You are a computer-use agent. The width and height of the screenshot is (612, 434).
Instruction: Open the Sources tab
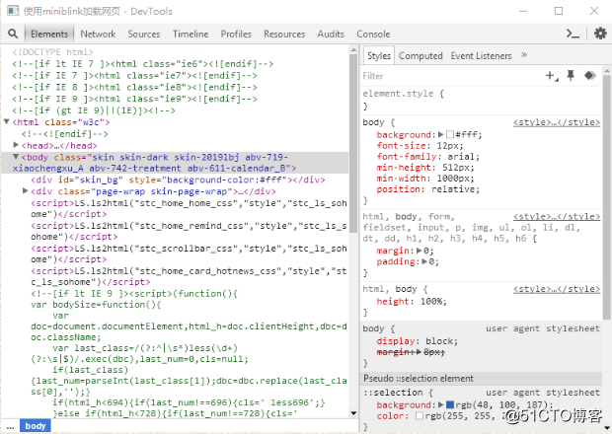144,35
